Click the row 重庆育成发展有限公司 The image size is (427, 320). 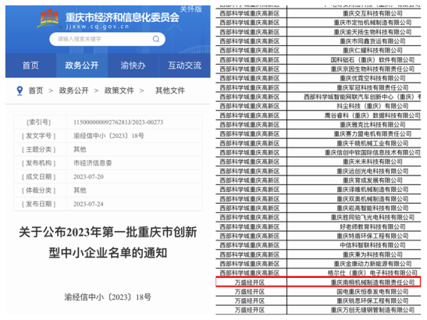(318, 180)
